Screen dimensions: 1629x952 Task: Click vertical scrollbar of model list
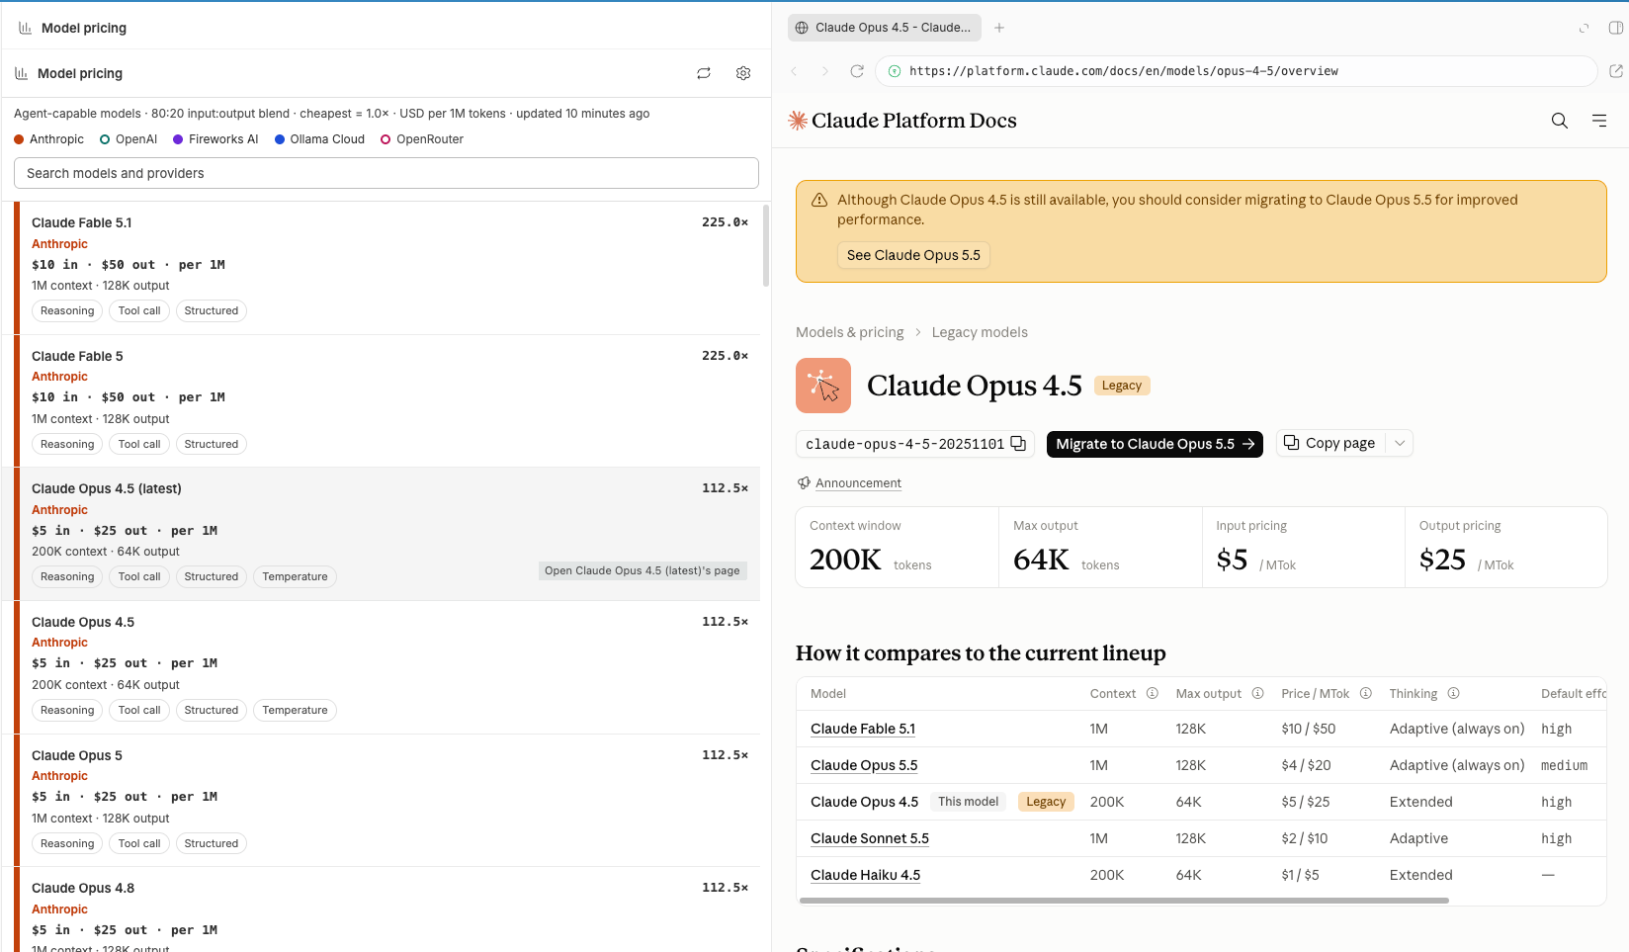click(x=766, y=246)
